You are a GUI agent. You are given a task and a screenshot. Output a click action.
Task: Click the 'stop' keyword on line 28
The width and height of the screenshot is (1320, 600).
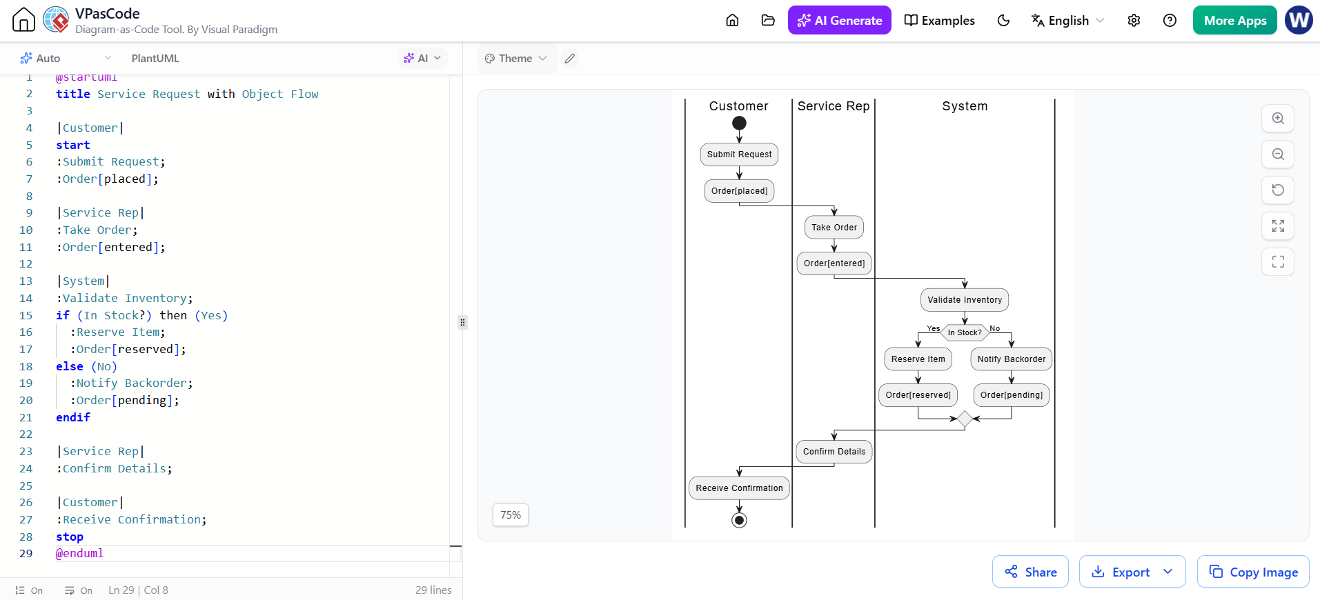(70, 537)
